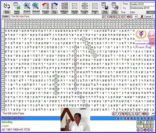Expand the lower code list dropdown

(x=153, y=114)
